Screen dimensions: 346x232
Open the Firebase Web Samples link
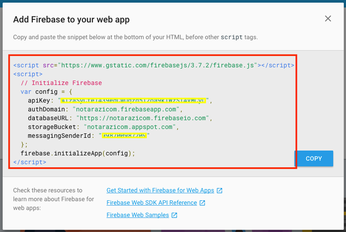138,215
